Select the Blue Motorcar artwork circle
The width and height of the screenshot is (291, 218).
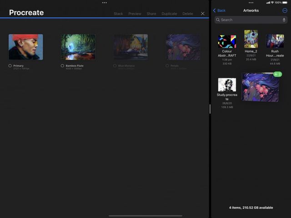[x=115, y=65]
